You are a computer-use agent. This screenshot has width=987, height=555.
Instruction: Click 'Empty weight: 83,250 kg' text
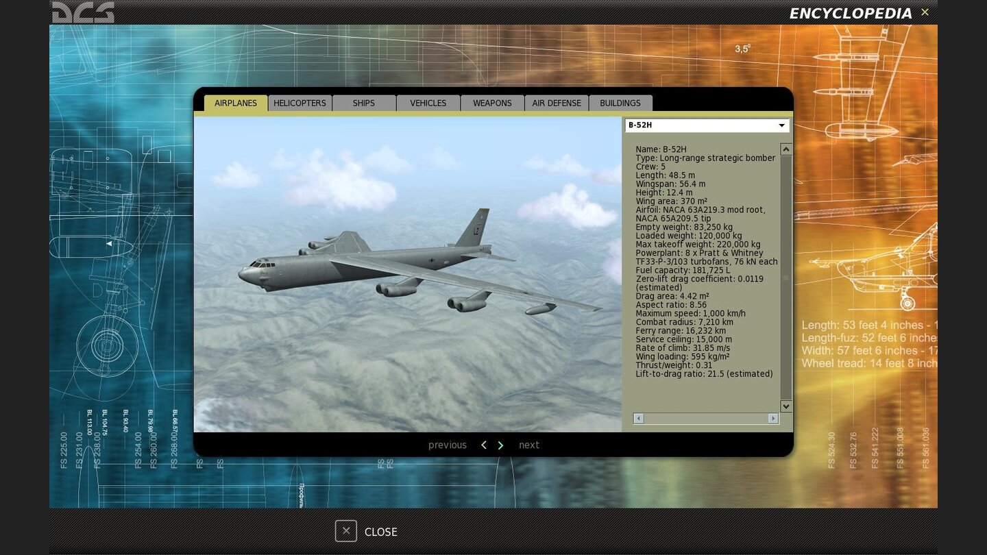coord(684,227)
